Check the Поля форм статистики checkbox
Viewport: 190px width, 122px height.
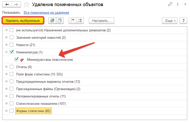click(x=12, y=74)
